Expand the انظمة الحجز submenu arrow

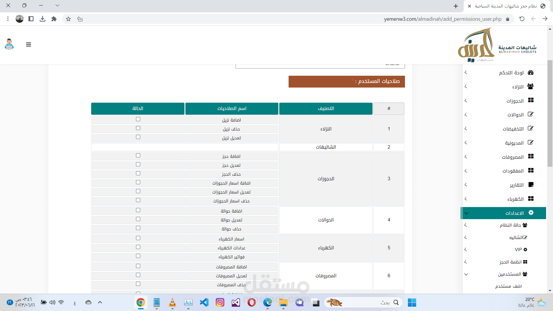click(x=466, y=262)
